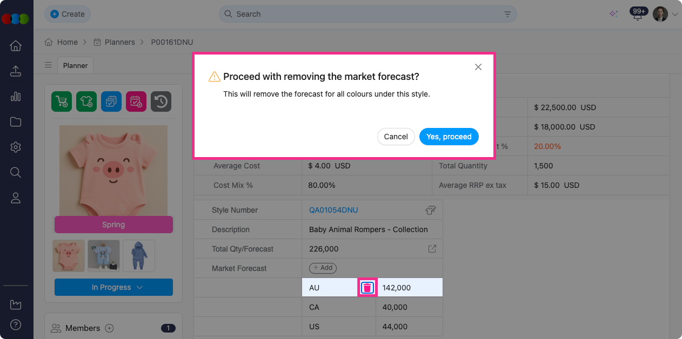Click the add style t-shirt icon
682x339 pixels.
[x=86, y=101]
